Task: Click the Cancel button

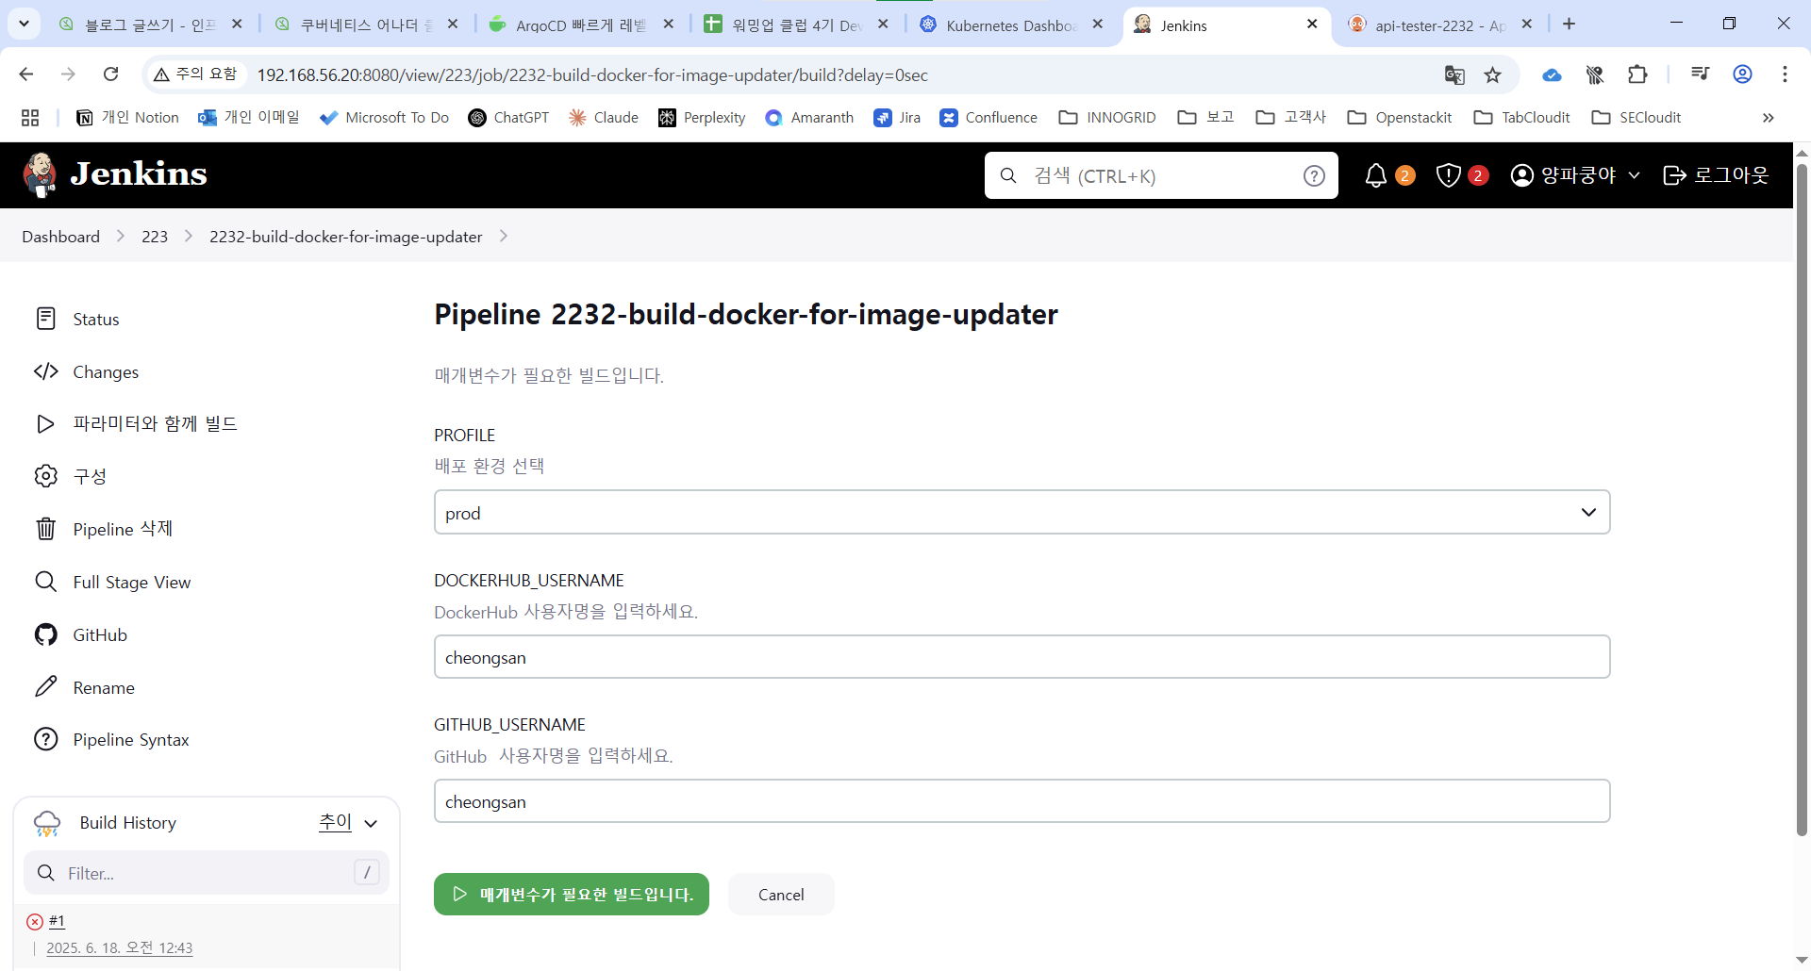Action: [x=781, y=894]
